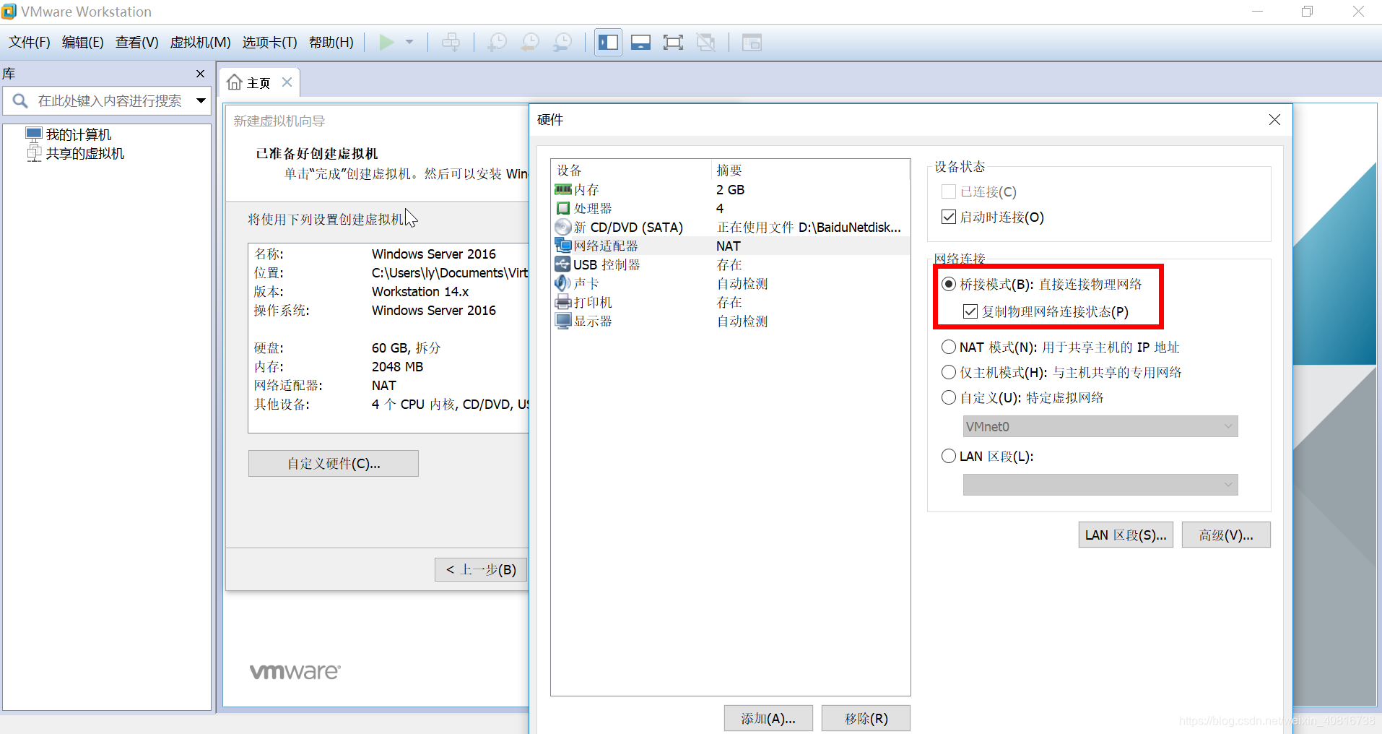Select the 新 CD/DVD (SATA) device icon
Viewport: 1382px width, 734px height.
click(563, 227)
